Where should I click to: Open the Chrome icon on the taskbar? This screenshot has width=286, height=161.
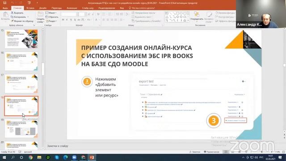point(30,157)
